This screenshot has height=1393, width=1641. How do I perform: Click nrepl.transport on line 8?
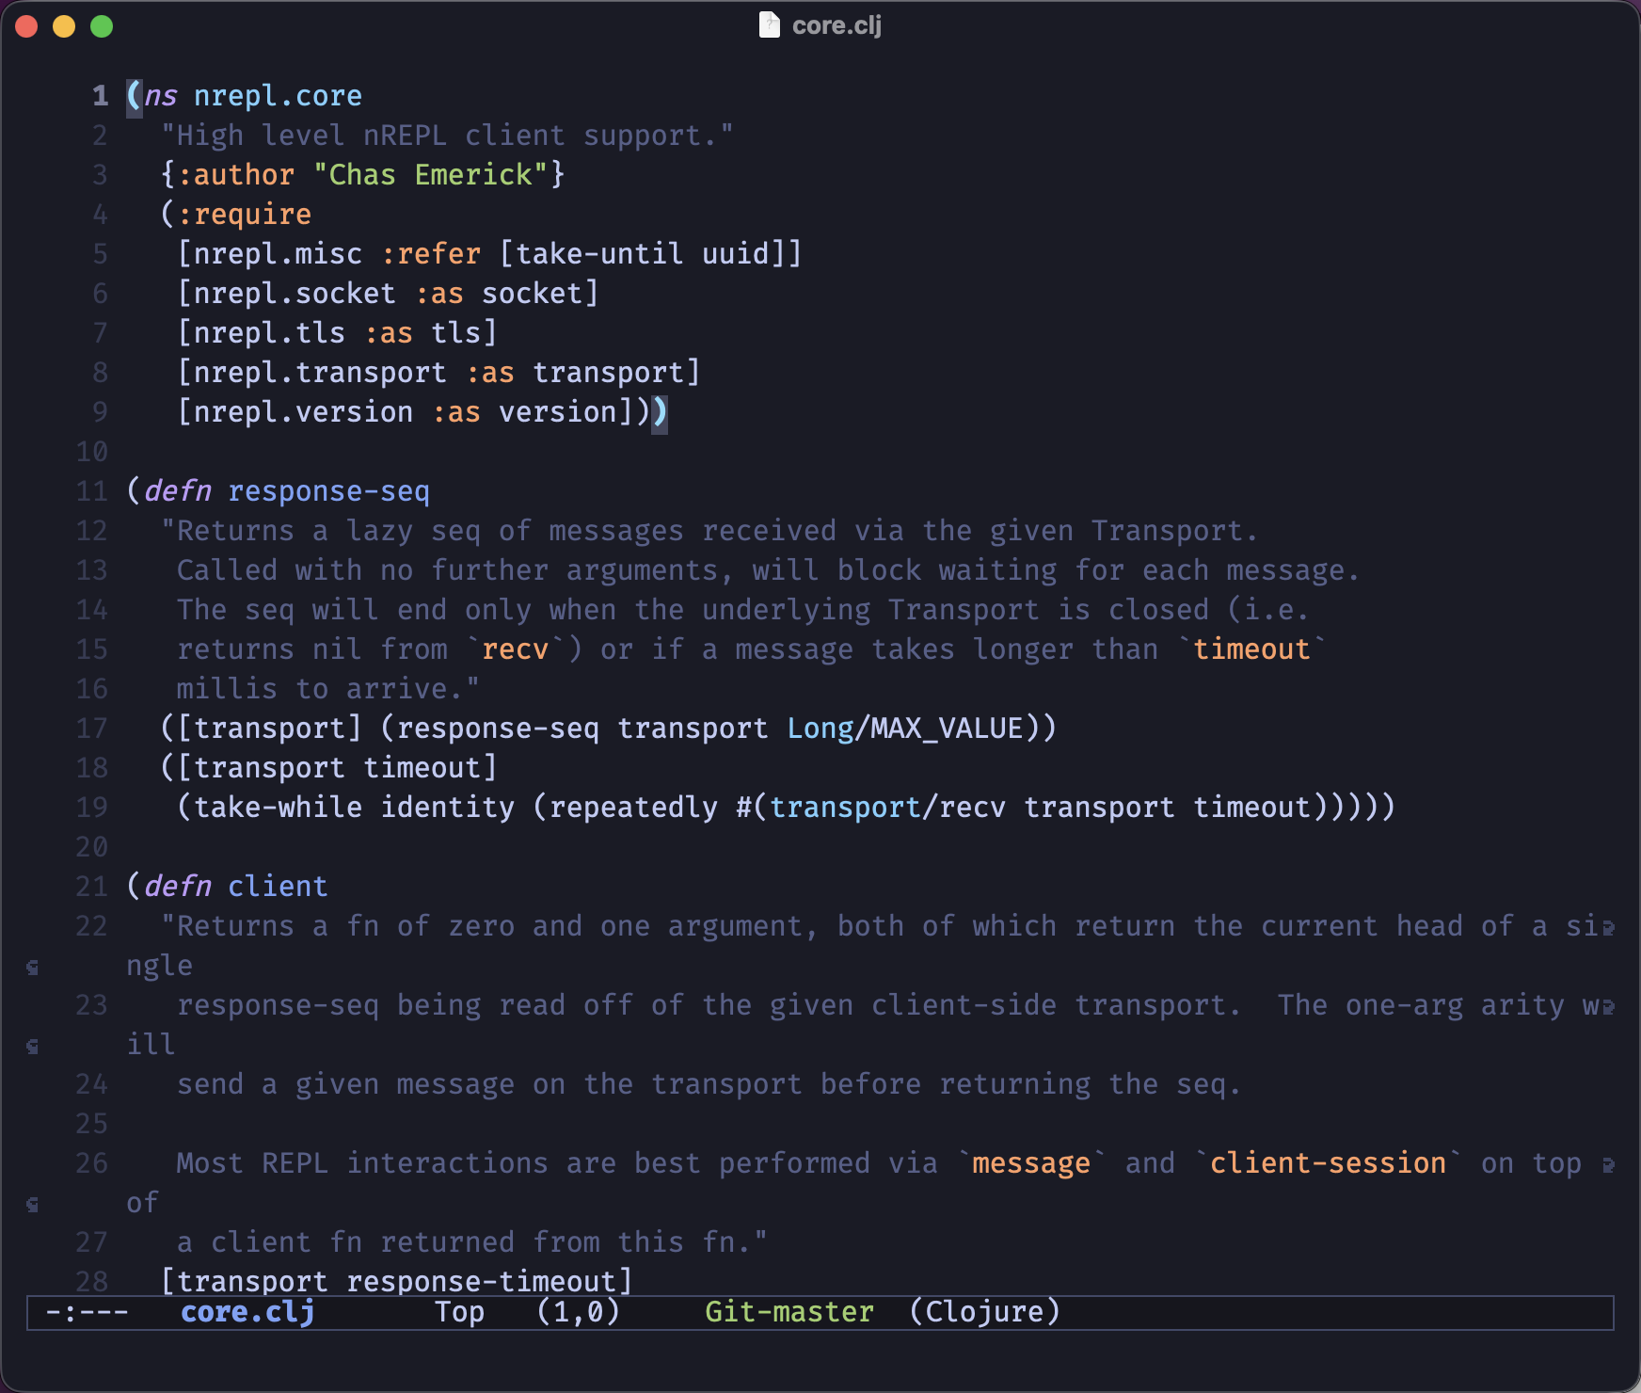tap(320, 373)
